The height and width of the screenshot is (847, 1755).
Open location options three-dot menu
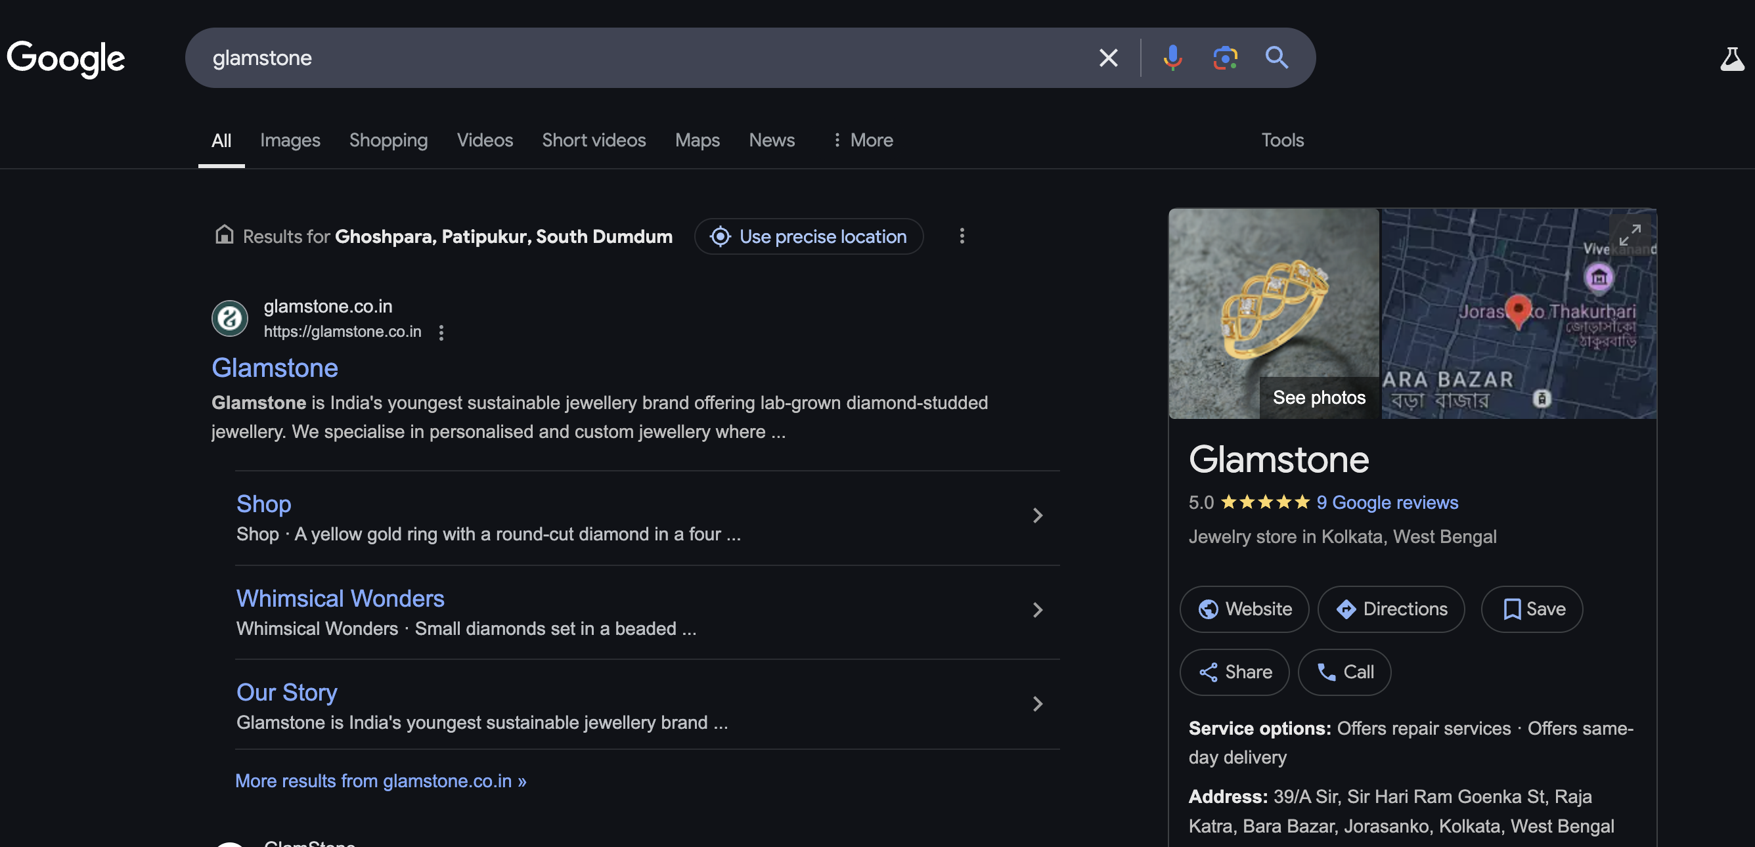[x=962, y=236]
